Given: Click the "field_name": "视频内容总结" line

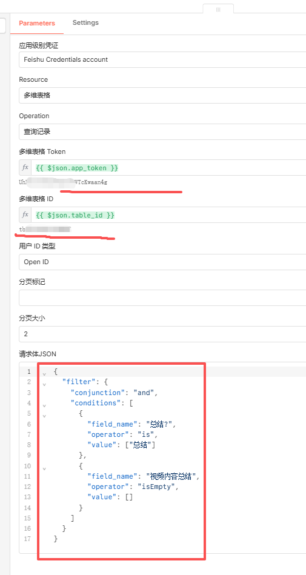Looking at the screenshot, I should (144, 476).
